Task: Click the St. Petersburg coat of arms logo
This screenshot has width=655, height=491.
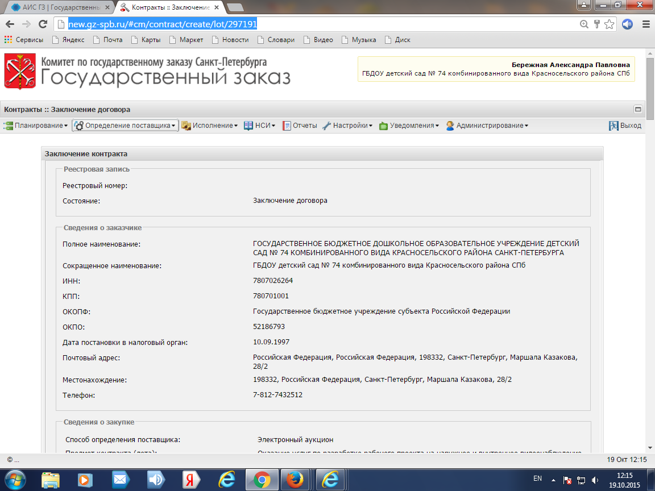Action: [x=20, y=72]
